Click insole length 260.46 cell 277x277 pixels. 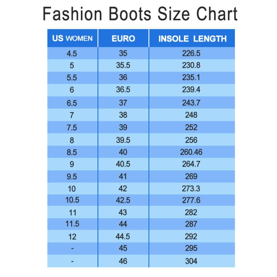pos(192,152)
